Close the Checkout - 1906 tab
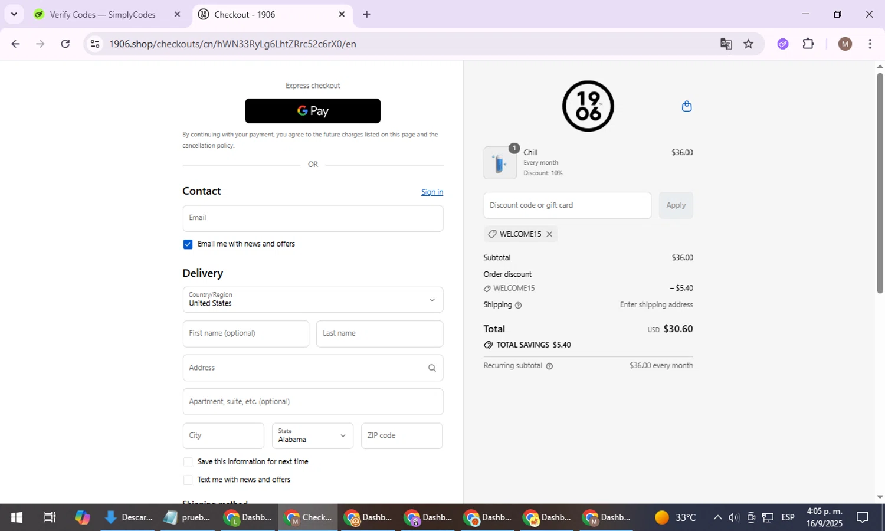885x531 pixels. click(x=342, y=14)
